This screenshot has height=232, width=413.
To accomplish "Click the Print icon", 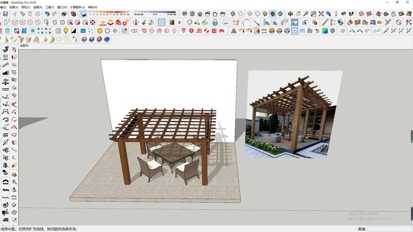I will tap(64, 14).
